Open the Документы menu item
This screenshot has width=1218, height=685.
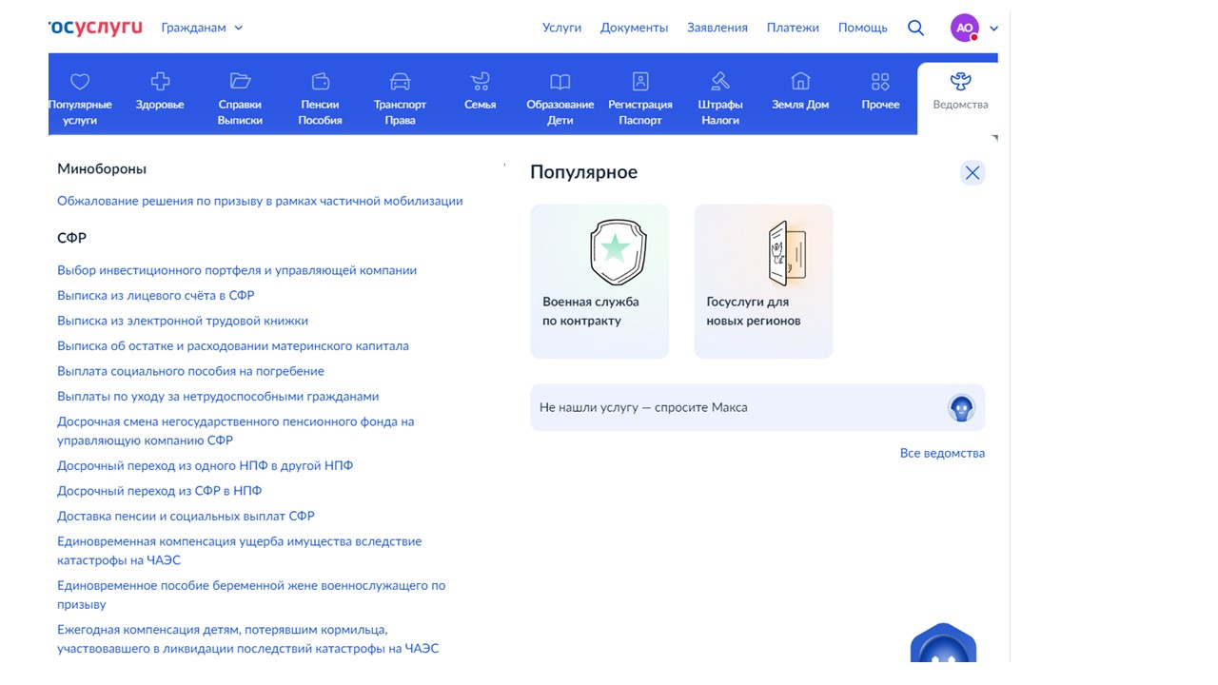click(634, 28)
